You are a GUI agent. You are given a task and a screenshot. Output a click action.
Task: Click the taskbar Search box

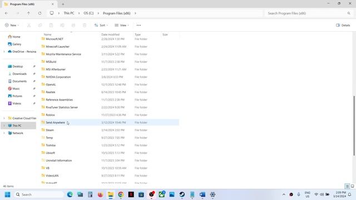point(38,194)
